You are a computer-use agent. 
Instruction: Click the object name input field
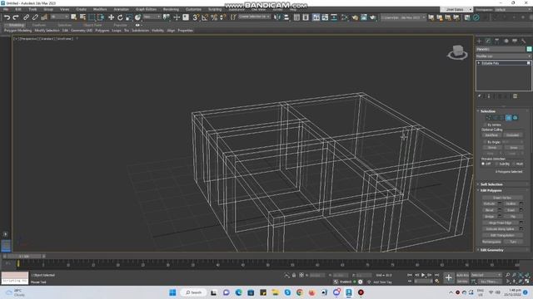tap(501, 49)
